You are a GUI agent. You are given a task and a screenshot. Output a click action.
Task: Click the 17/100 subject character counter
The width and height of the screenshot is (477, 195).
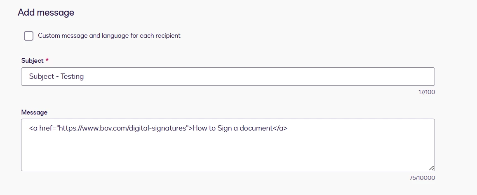point(426,92)
